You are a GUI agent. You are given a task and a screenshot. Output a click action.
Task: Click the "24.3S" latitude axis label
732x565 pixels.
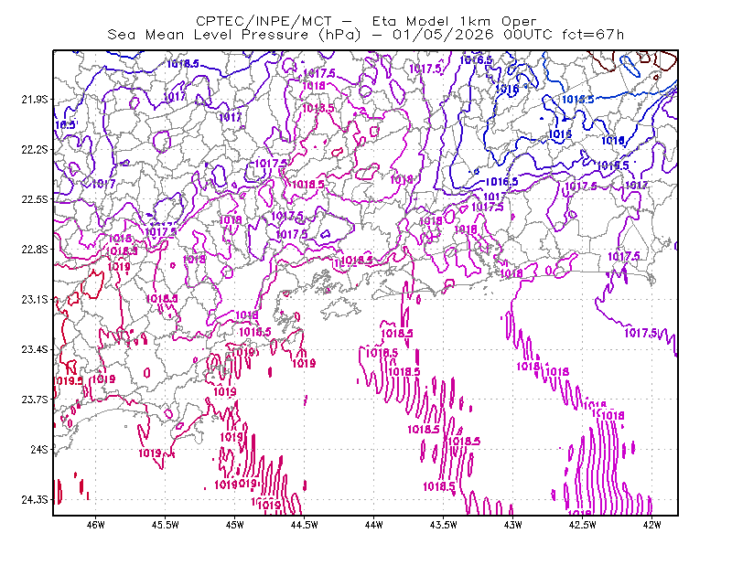[35, 500]
